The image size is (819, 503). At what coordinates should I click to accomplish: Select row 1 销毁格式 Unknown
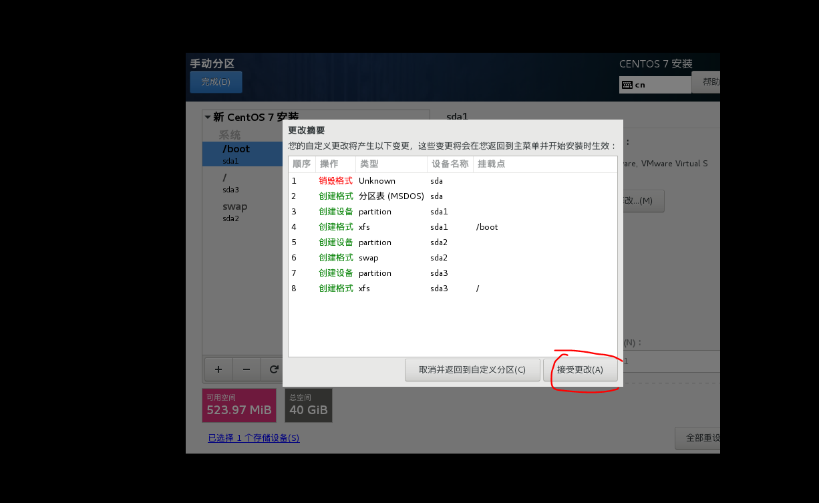(x=453, y=181)
